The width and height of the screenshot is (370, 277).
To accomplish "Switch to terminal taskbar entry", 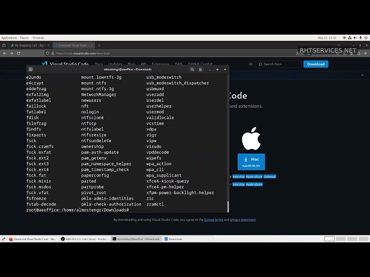I will 136,239.
